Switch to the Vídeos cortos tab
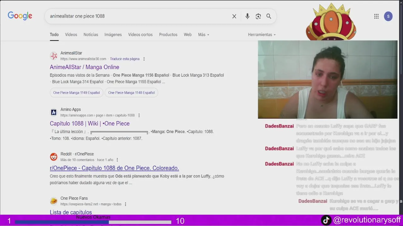 point(140,35)
